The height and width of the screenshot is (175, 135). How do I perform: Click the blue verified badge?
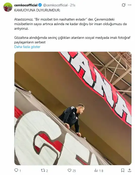(40, 5)
